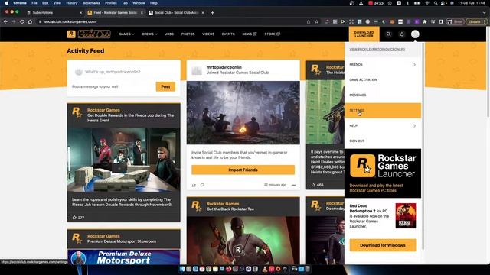Open the Chrome tab list dropdown arrow
The image size is (490, 275).
pyautogui.click(x=485, y=12)
